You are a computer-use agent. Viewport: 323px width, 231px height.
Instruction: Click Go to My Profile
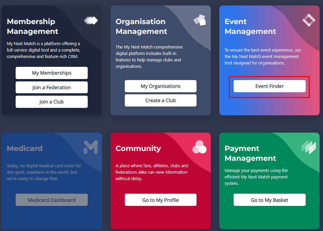click(x=160, y=200)
